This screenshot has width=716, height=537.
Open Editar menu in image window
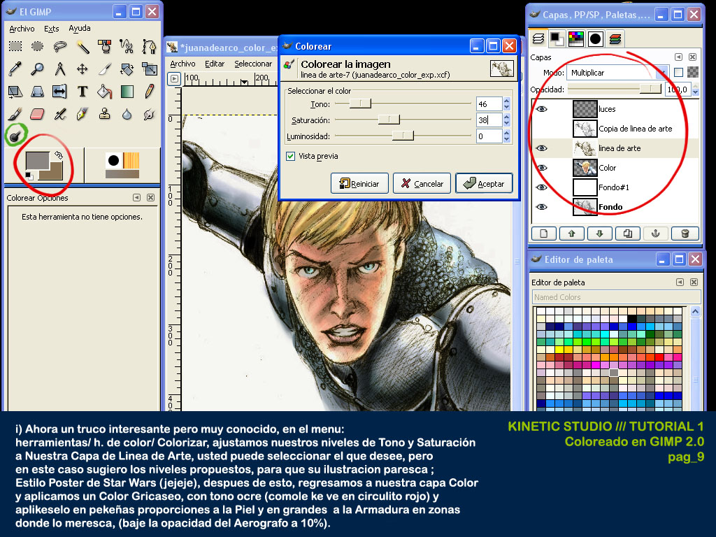215,64
